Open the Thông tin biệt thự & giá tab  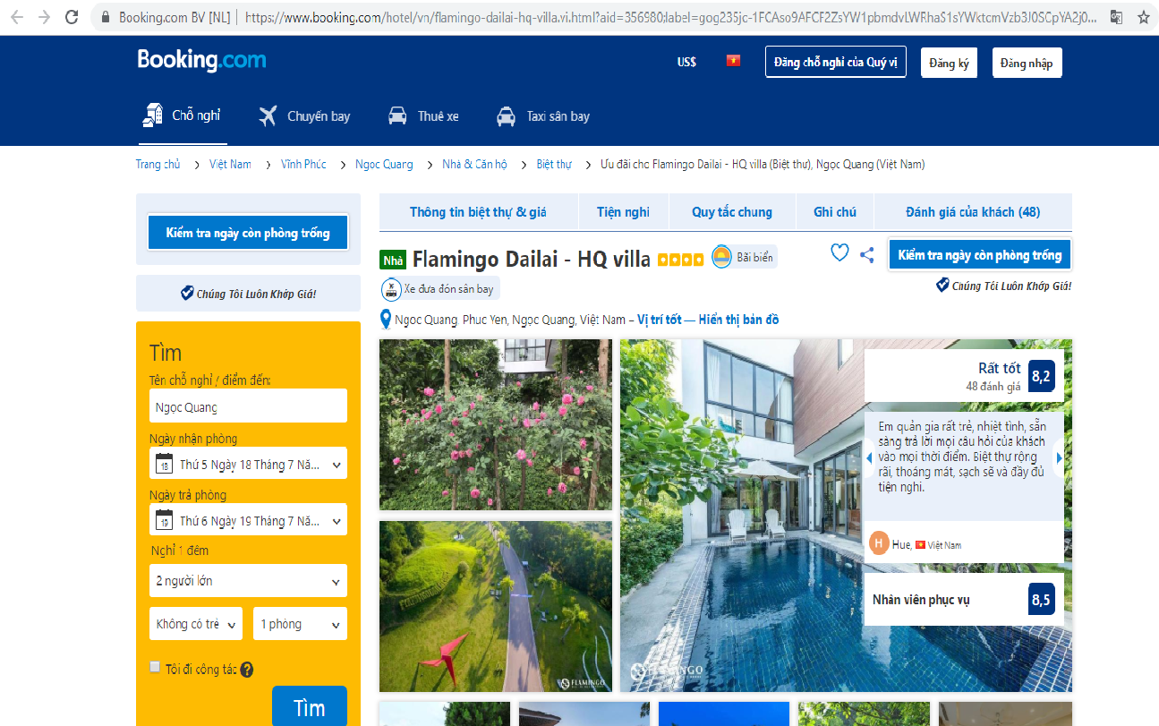pyautogui.click(x=478, y=212)
